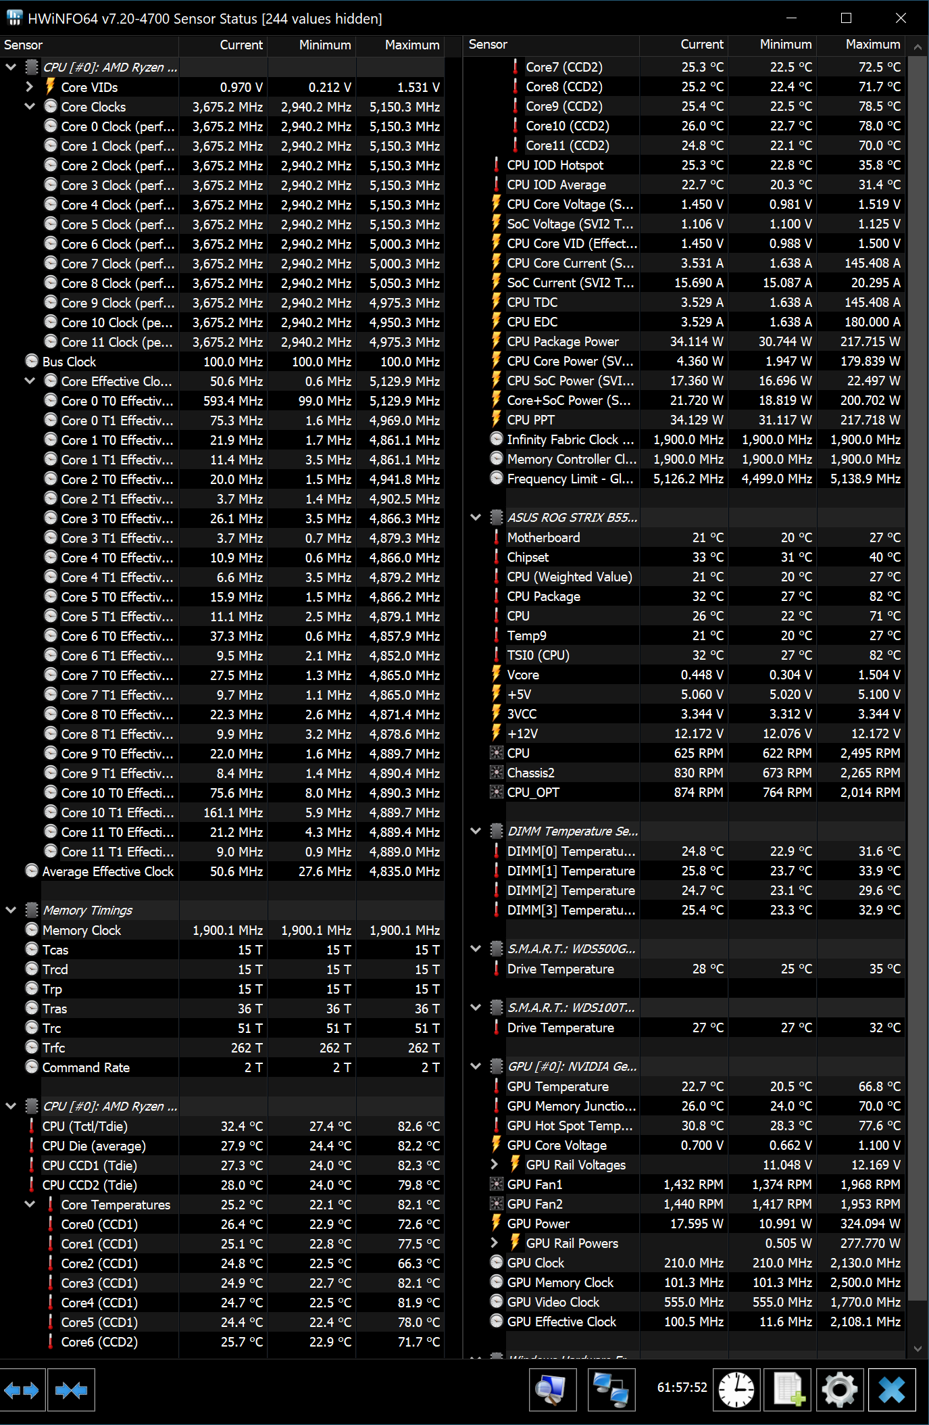Collapse the Core Clocks group
The width and height of the screenshot is (929, 1425).
tap(29, 106)
